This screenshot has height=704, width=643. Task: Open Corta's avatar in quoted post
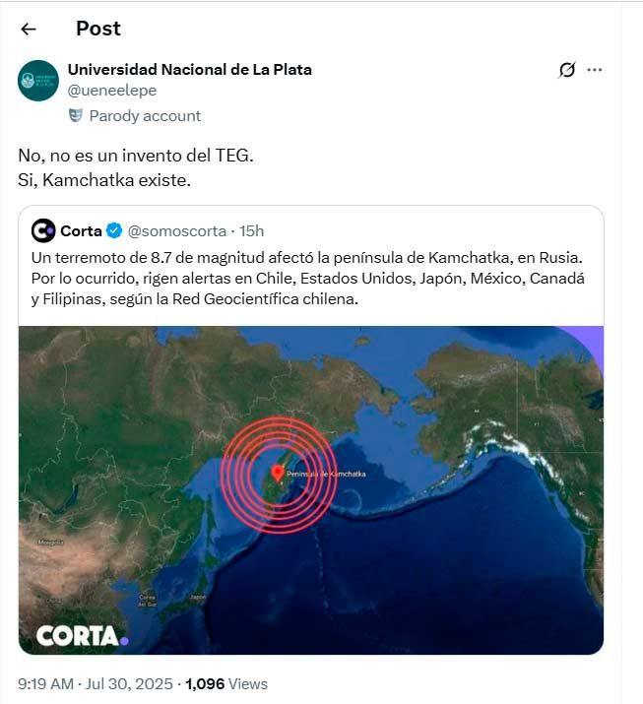tap(43, 230)
